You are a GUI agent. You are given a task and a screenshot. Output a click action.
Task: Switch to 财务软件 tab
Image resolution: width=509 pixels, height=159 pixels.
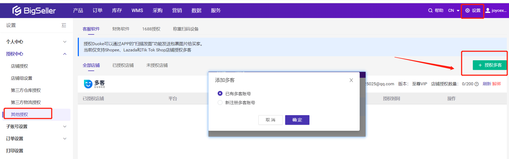point(121,29)
